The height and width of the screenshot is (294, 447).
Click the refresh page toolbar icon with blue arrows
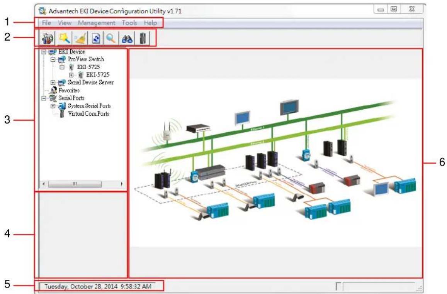96,39
